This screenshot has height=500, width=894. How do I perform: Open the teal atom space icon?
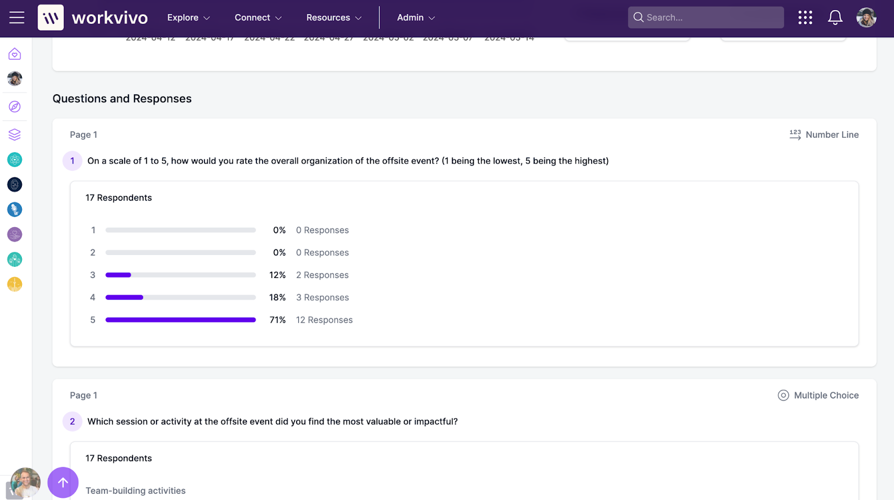pyautogui.click(x=15, y=160)
